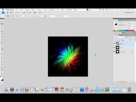Create new fill or adjustment layer button
This screenshot has height=102, width=136.
[124, 82]
